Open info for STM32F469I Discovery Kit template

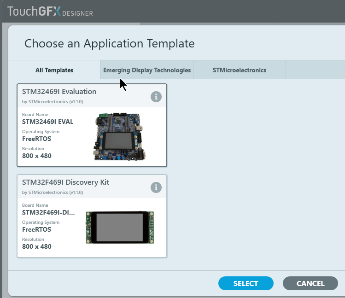pos(156,187)
